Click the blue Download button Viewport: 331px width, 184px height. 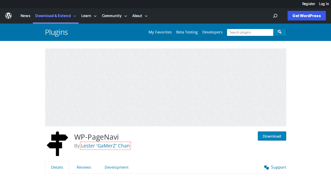tap(272, 136)
